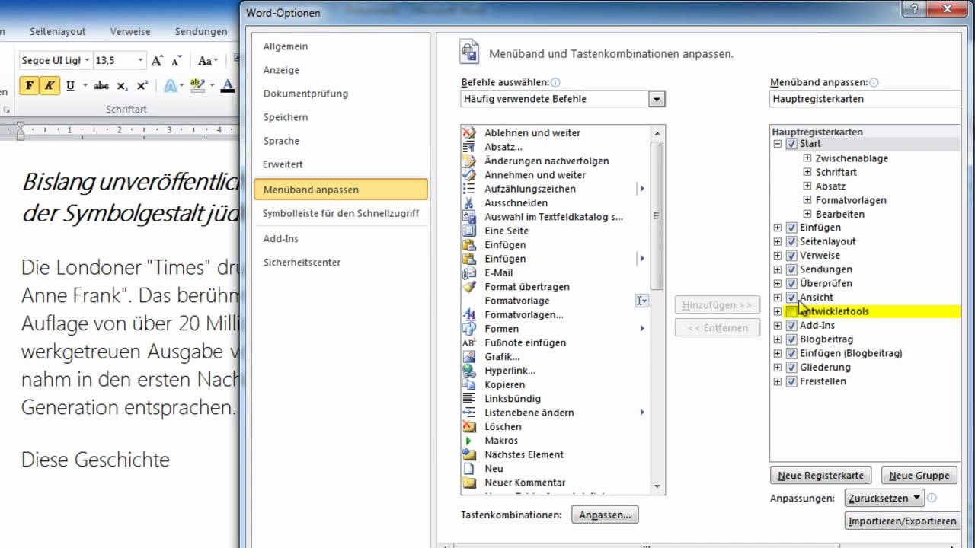The width and height of the screenshot is (975, 548).
Task: Open text highlight color in ribbon
Action: coord(197,85)
